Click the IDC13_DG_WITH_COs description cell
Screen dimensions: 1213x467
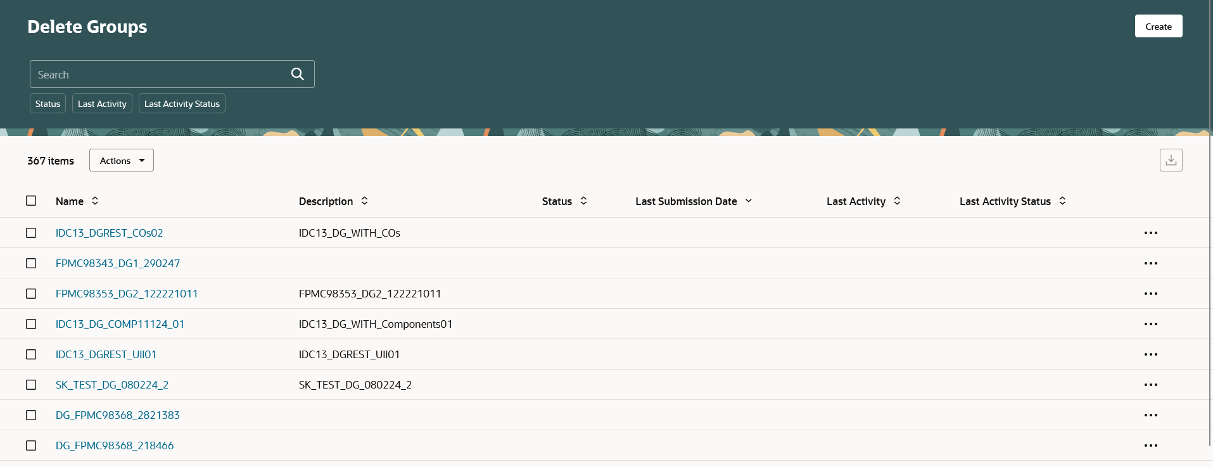click(350, 233)
